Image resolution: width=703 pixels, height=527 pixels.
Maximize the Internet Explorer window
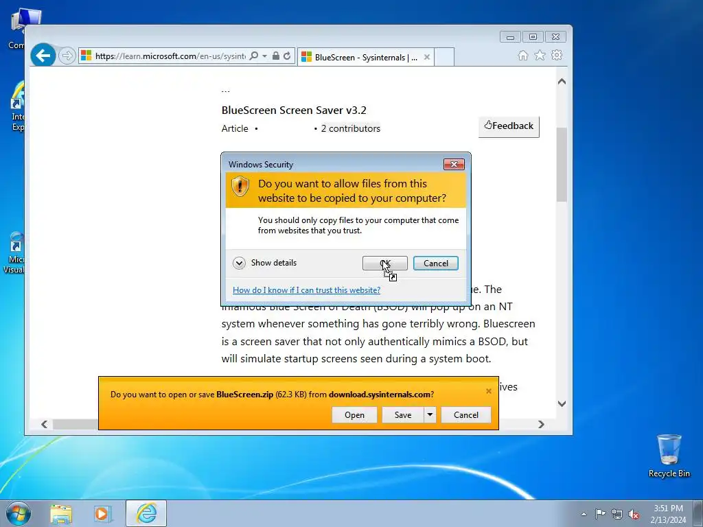click(533, 37)
